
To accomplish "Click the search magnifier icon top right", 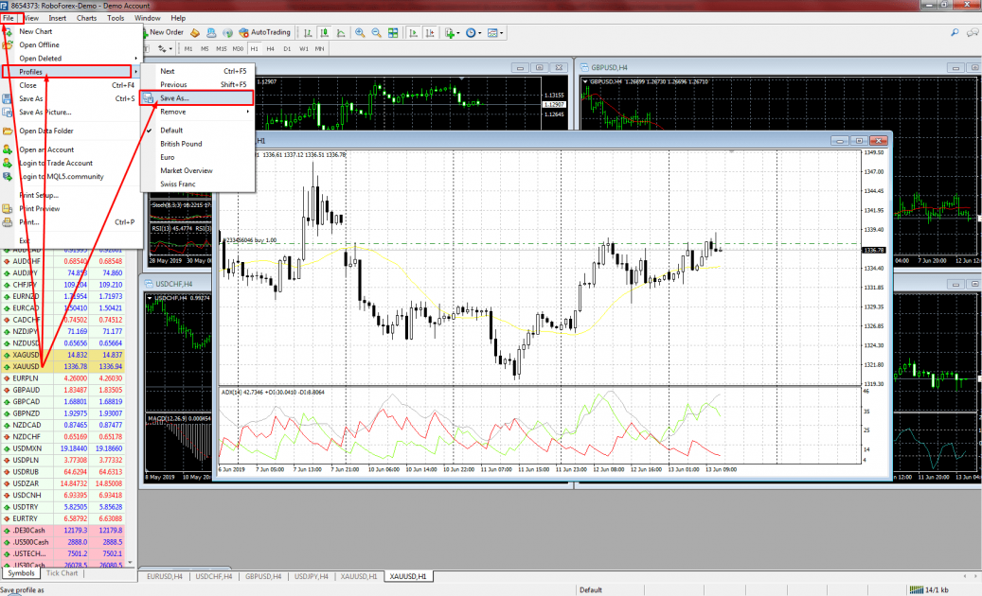I will click(x=955, y=32).
